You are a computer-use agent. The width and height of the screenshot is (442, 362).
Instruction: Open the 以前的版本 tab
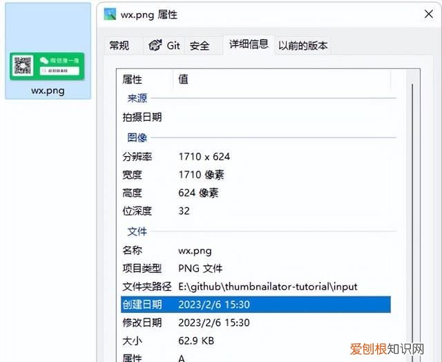tap(303, 46)
